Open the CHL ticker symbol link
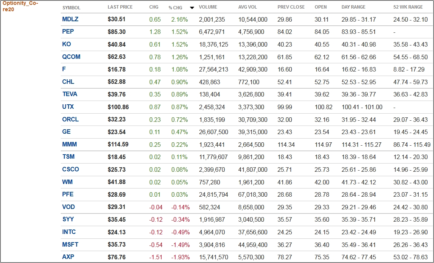The width and height of the screenshot is (434, 263). (x=68, y=82)
